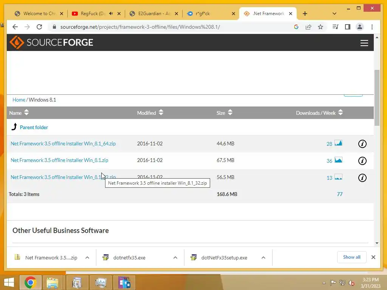This screenshot has width=387, height=290.
Task: Open Chrome three-dot menu
Action: pos(372,27)
